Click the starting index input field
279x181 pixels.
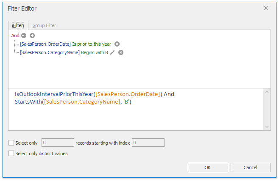pos(148,143)
